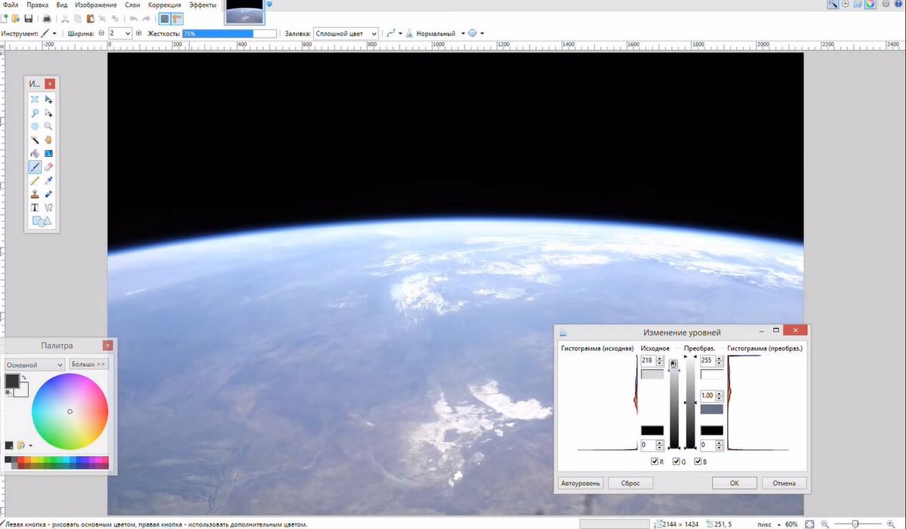This screenshot has height=529, width=906.
Task: Open the пикс units dropdown in status bar
Action: point(770,524)
